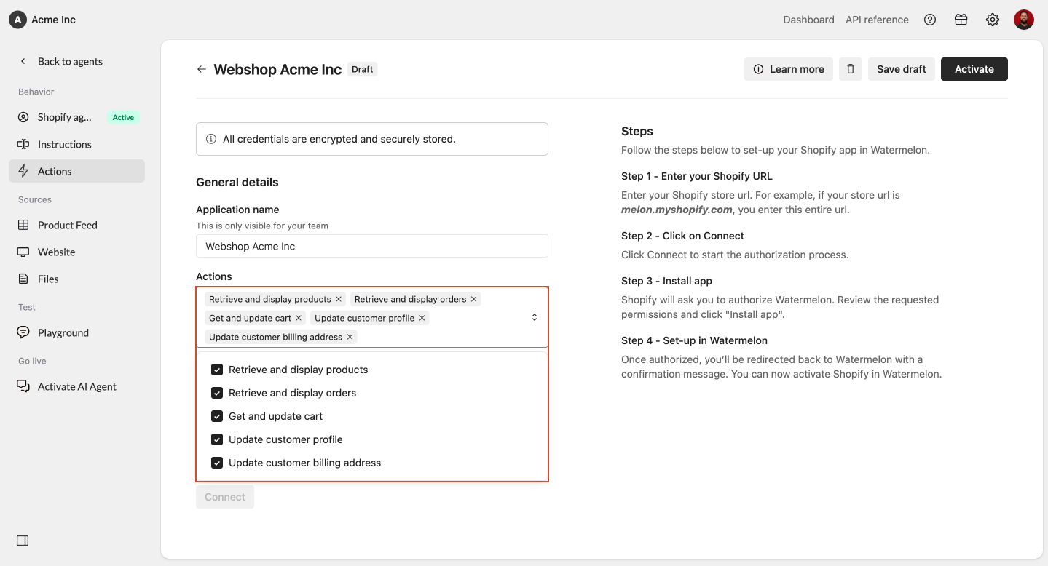Open Website source
Viewport: 1048px width, 566px height.
(76, 252)
